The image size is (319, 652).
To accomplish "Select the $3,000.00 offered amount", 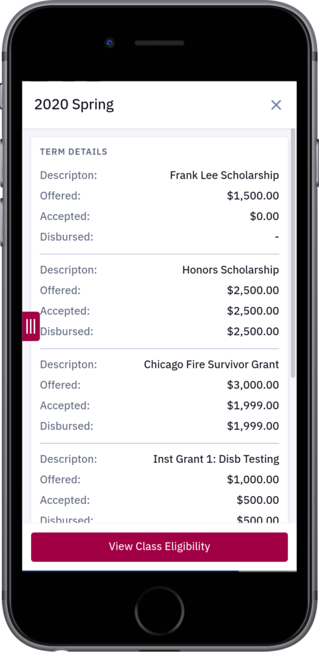I will (253, 385).
